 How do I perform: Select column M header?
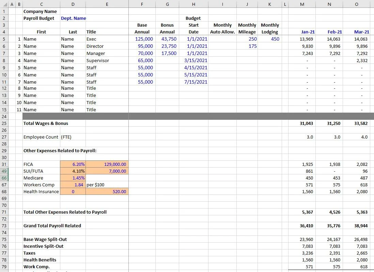pyautogui.click(x=302, y=4)
